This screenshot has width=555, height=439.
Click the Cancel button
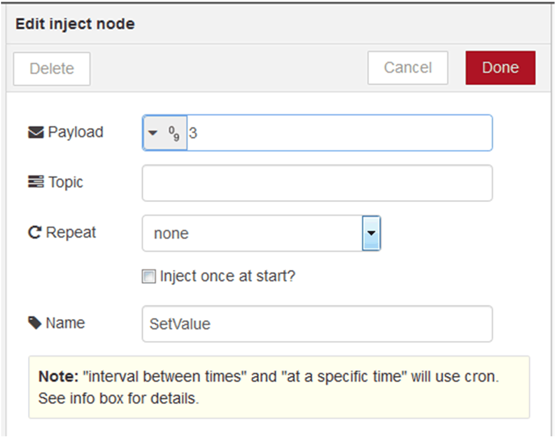(x=407, y=68)
